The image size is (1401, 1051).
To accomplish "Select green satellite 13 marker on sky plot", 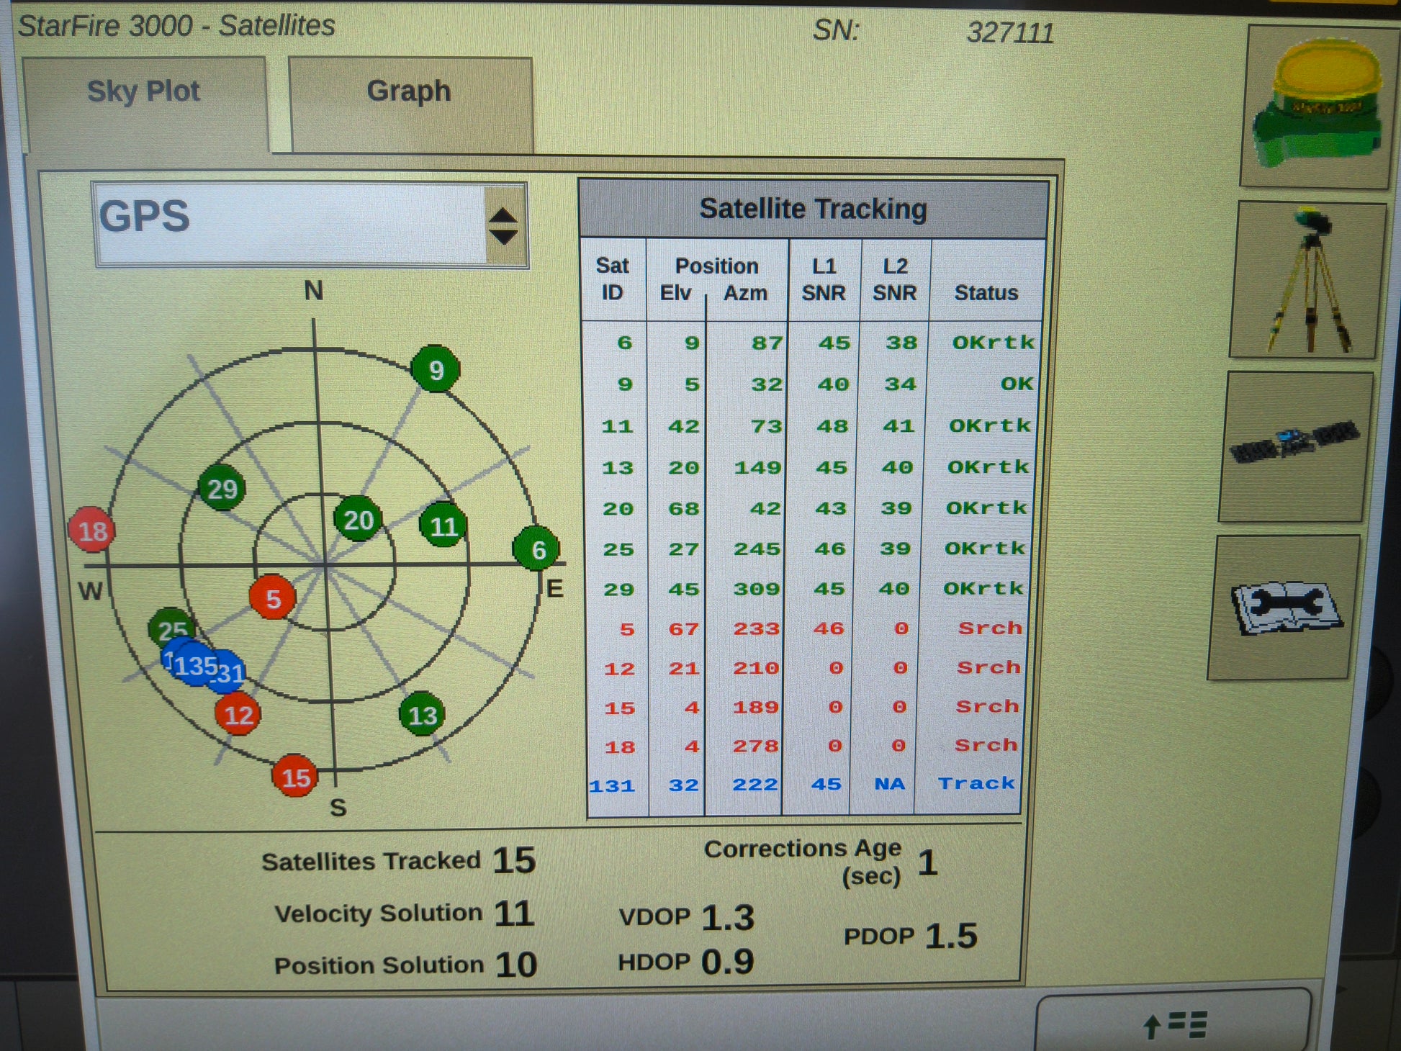I will click(x=422, y=715).
